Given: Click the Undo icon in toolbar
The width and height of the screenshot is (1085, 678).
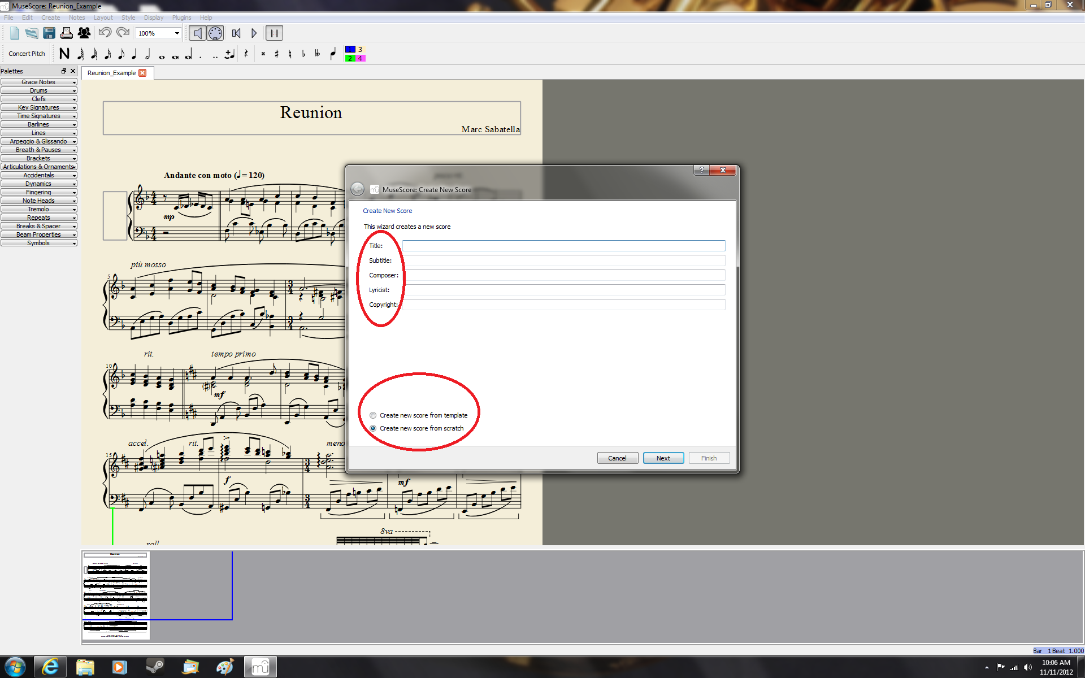Looking at the screenshot, I should (x=106, y=33).
